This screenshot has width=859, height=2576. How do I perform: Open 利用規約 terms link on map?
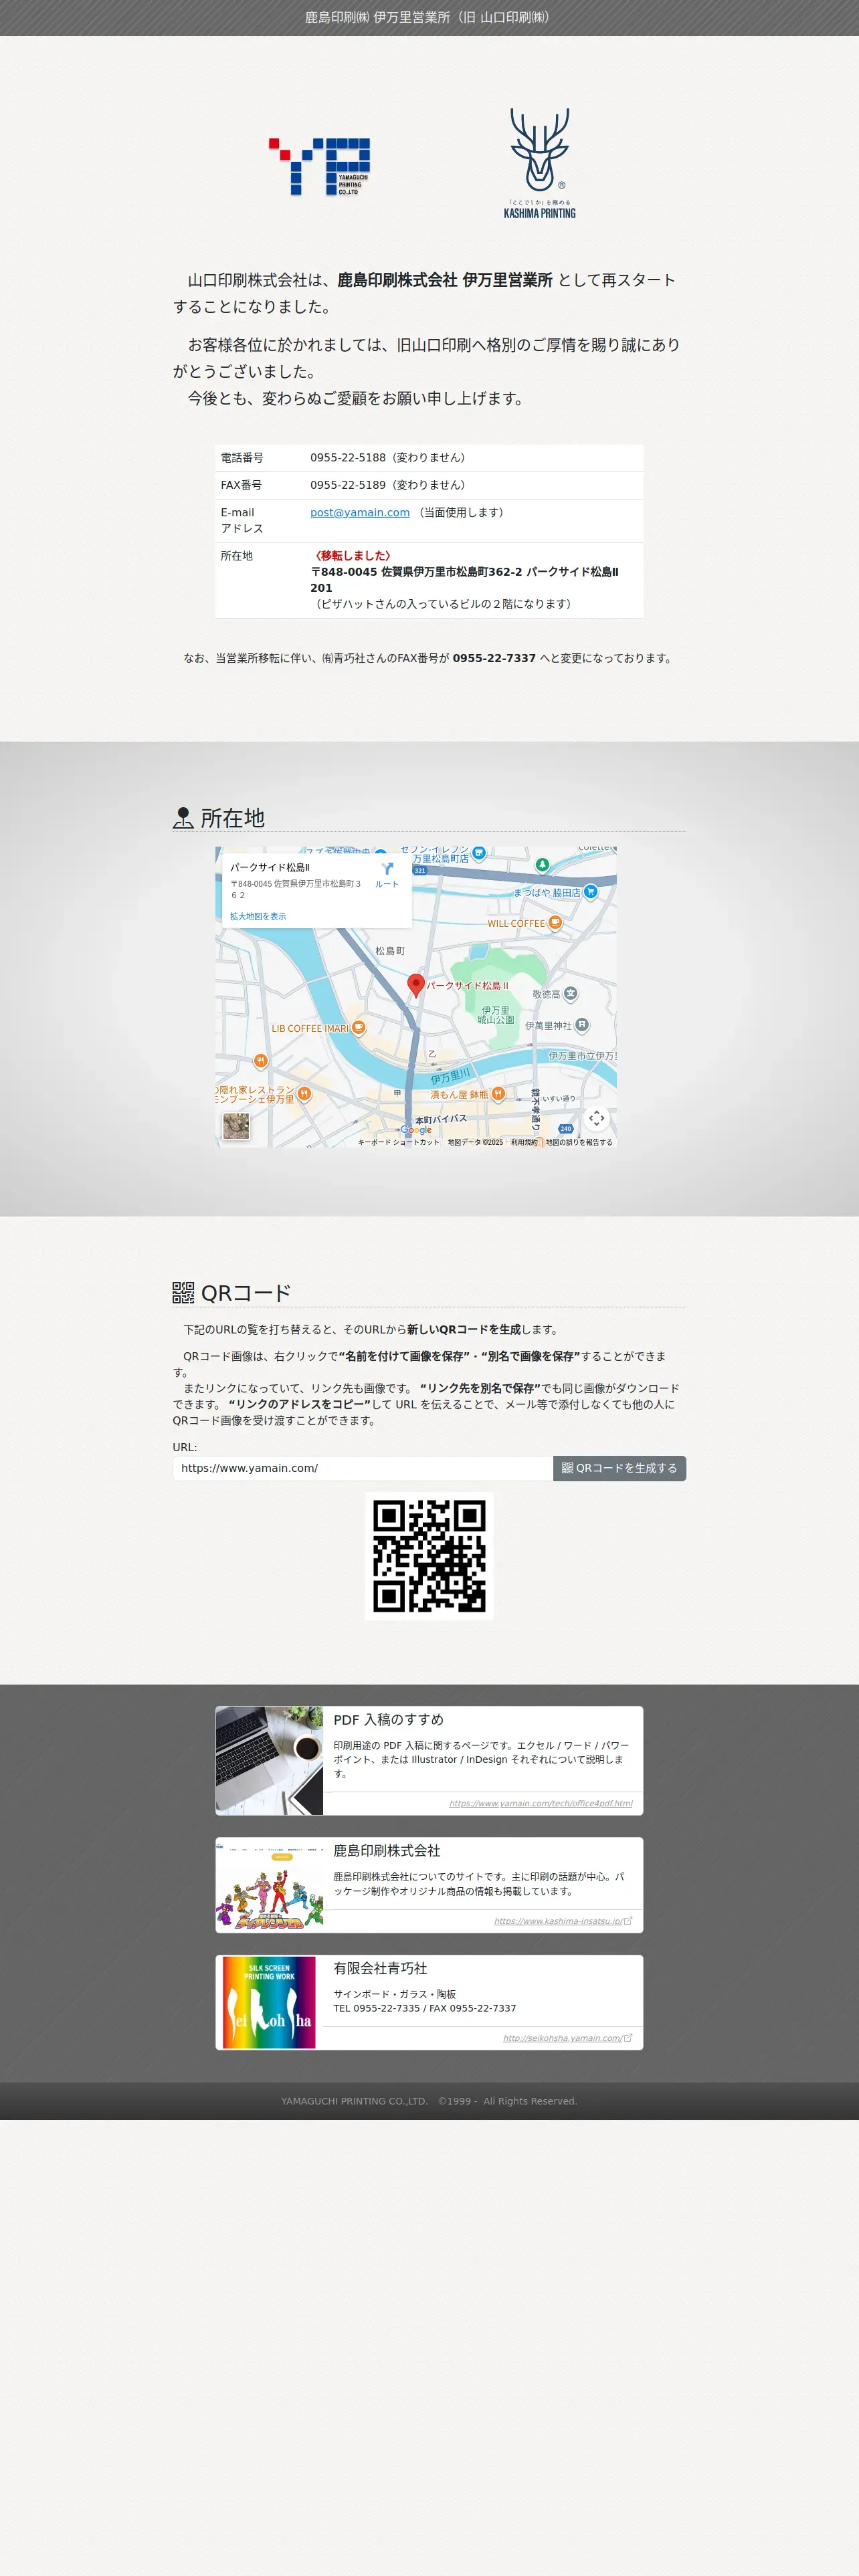524,1142
